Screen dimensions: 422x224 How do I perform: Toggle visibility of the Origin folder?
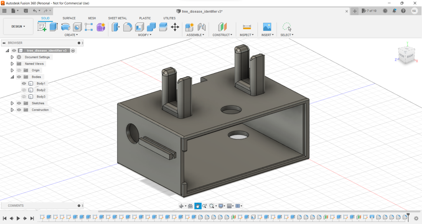(x=19, y=70)
